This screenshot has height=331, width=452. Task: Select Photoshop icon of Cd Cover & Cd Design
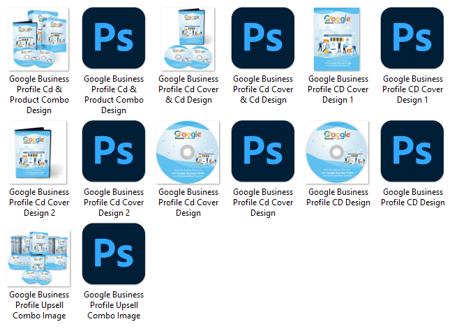click(x=263, y=38)
